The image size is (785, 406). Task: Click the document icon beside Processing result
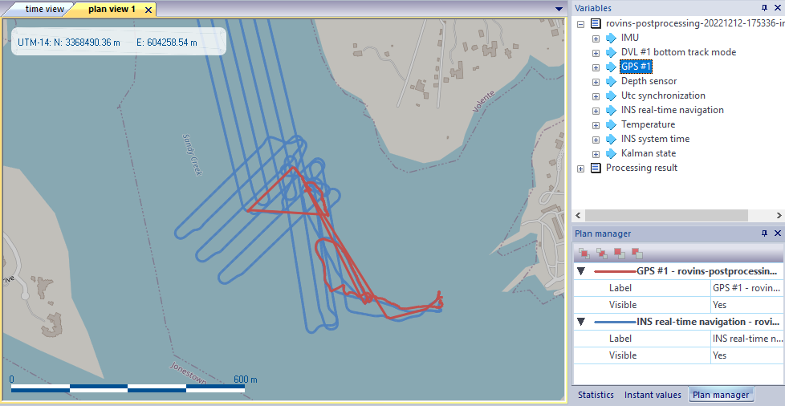click(596, 168)
